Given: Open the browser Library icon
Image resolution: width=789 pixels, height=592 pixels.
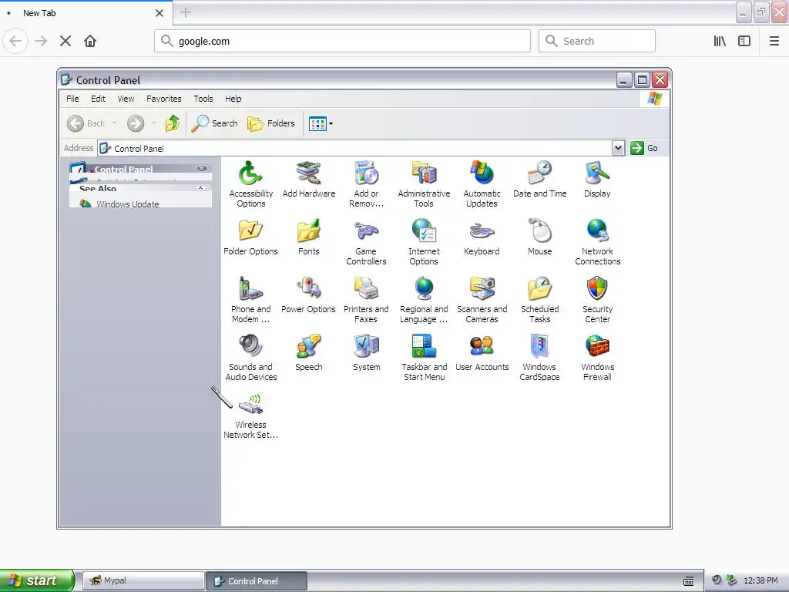Looking at the screenshot, I should [720, 41].
